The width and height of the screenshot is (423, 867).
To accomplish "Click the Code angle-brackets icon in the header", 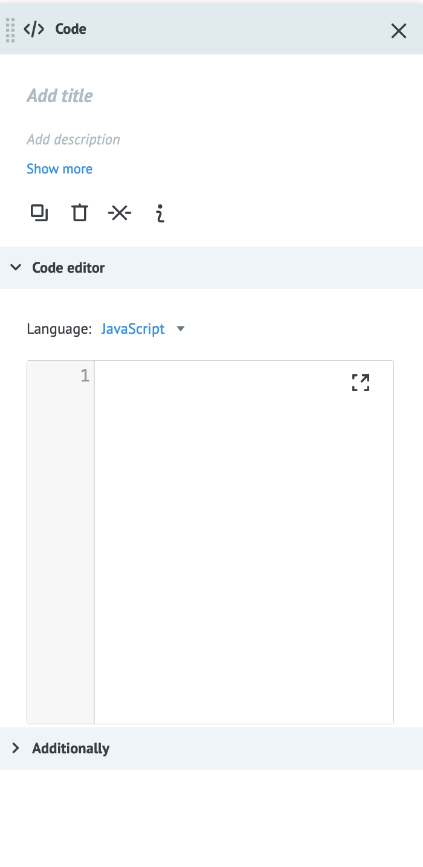I will pyautogui.click(x=34, y=28).
